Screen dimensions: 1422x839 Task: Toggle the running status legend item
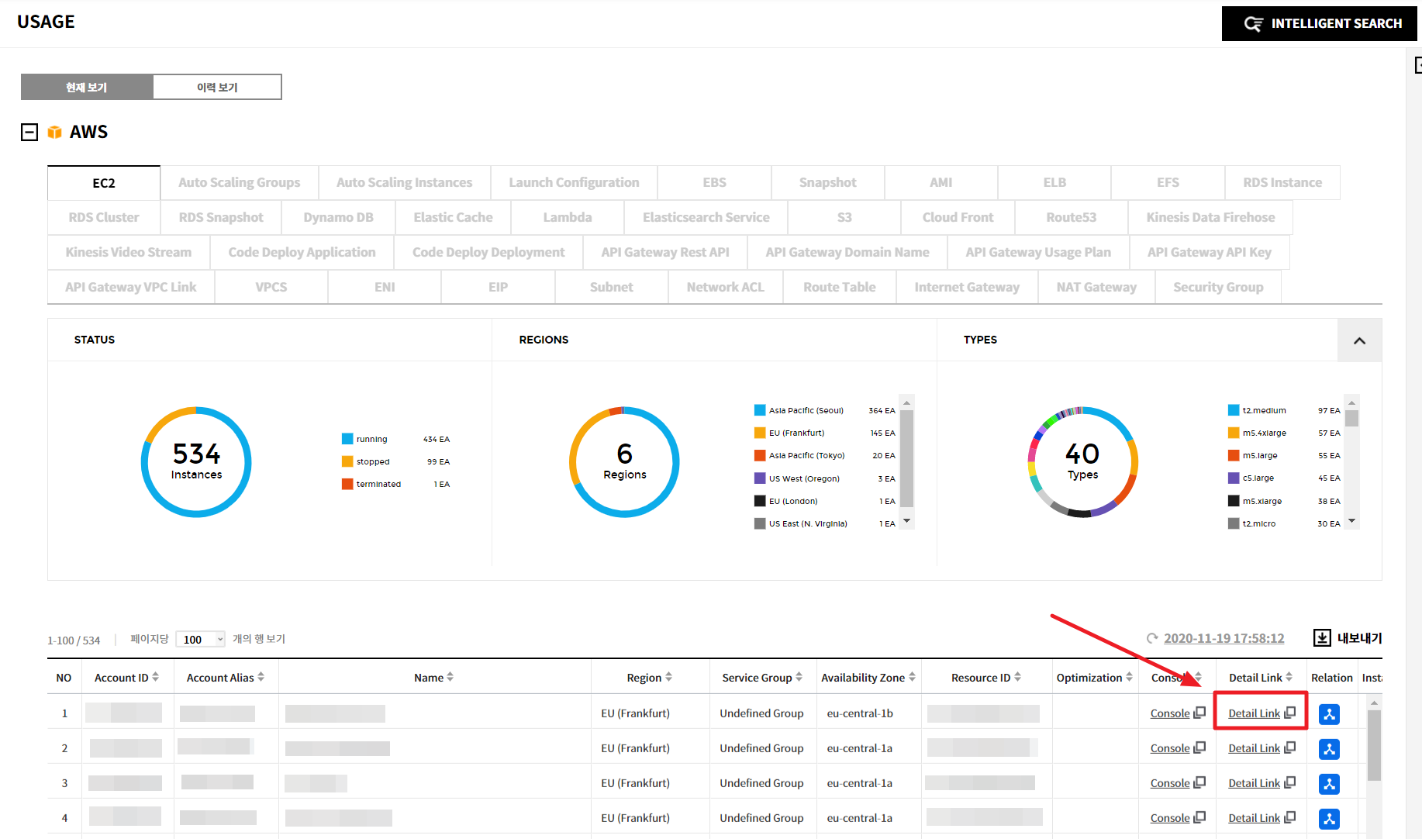pyautogui.click(x=347, y=439)
